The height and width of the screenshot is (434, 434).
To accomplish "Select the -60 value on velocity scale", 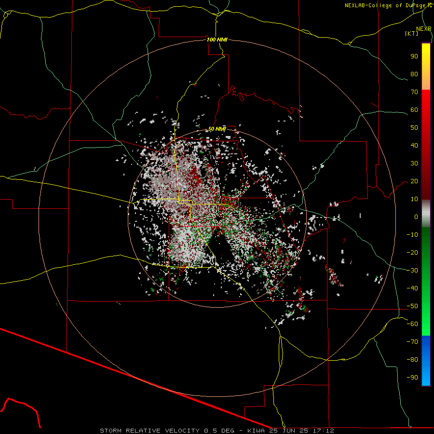I will coord(412,324).
